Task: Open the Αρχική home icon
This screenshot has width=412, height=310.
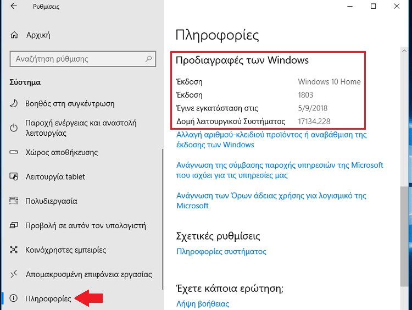Action: pos(14,35)
